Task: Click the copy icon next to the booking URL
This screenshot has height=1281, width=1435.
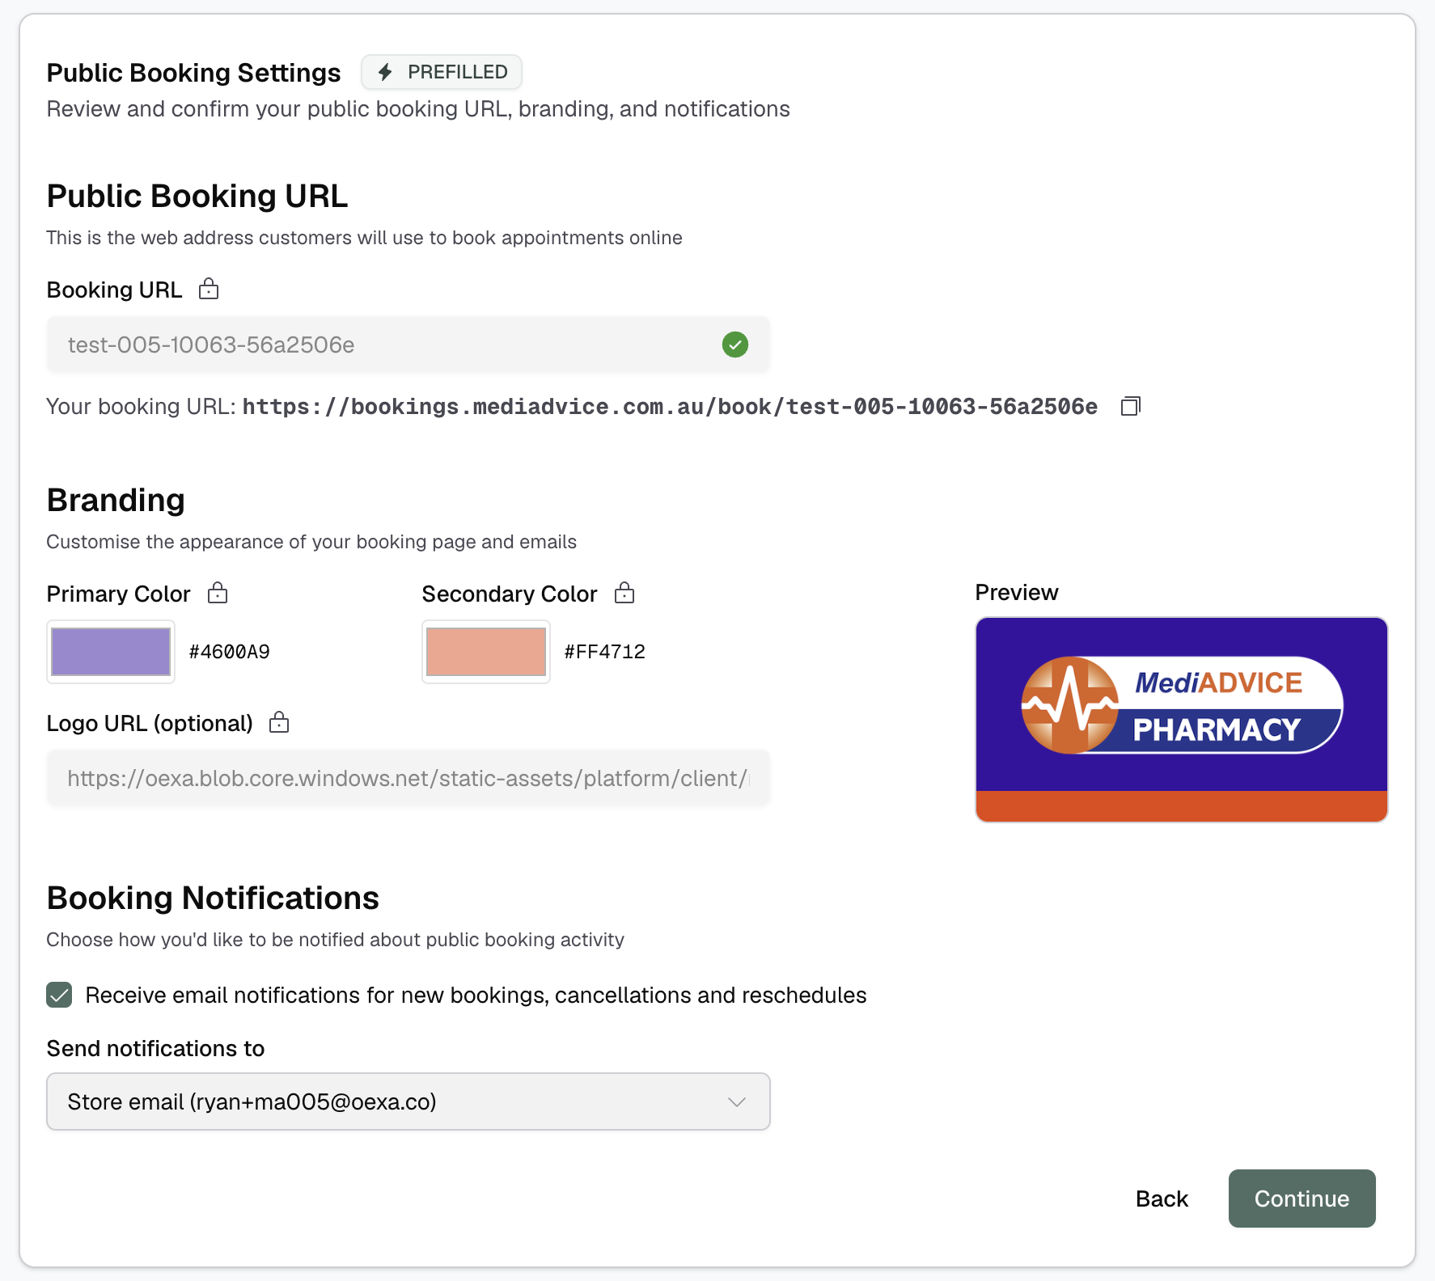Action: (1130, 406)
